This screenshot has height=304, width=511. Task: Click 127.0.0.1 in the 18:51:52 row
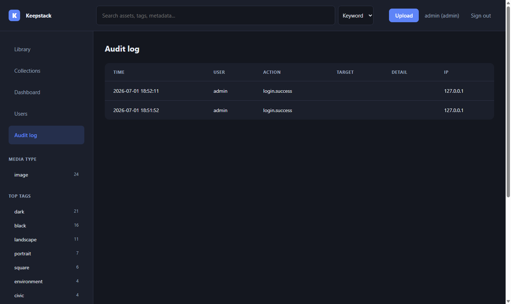coord(454,110)
